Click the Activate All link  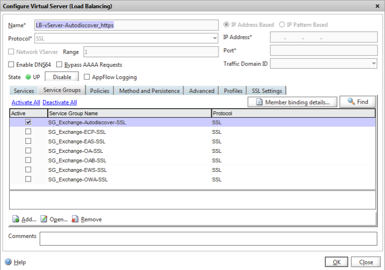(x=26, y=102)
